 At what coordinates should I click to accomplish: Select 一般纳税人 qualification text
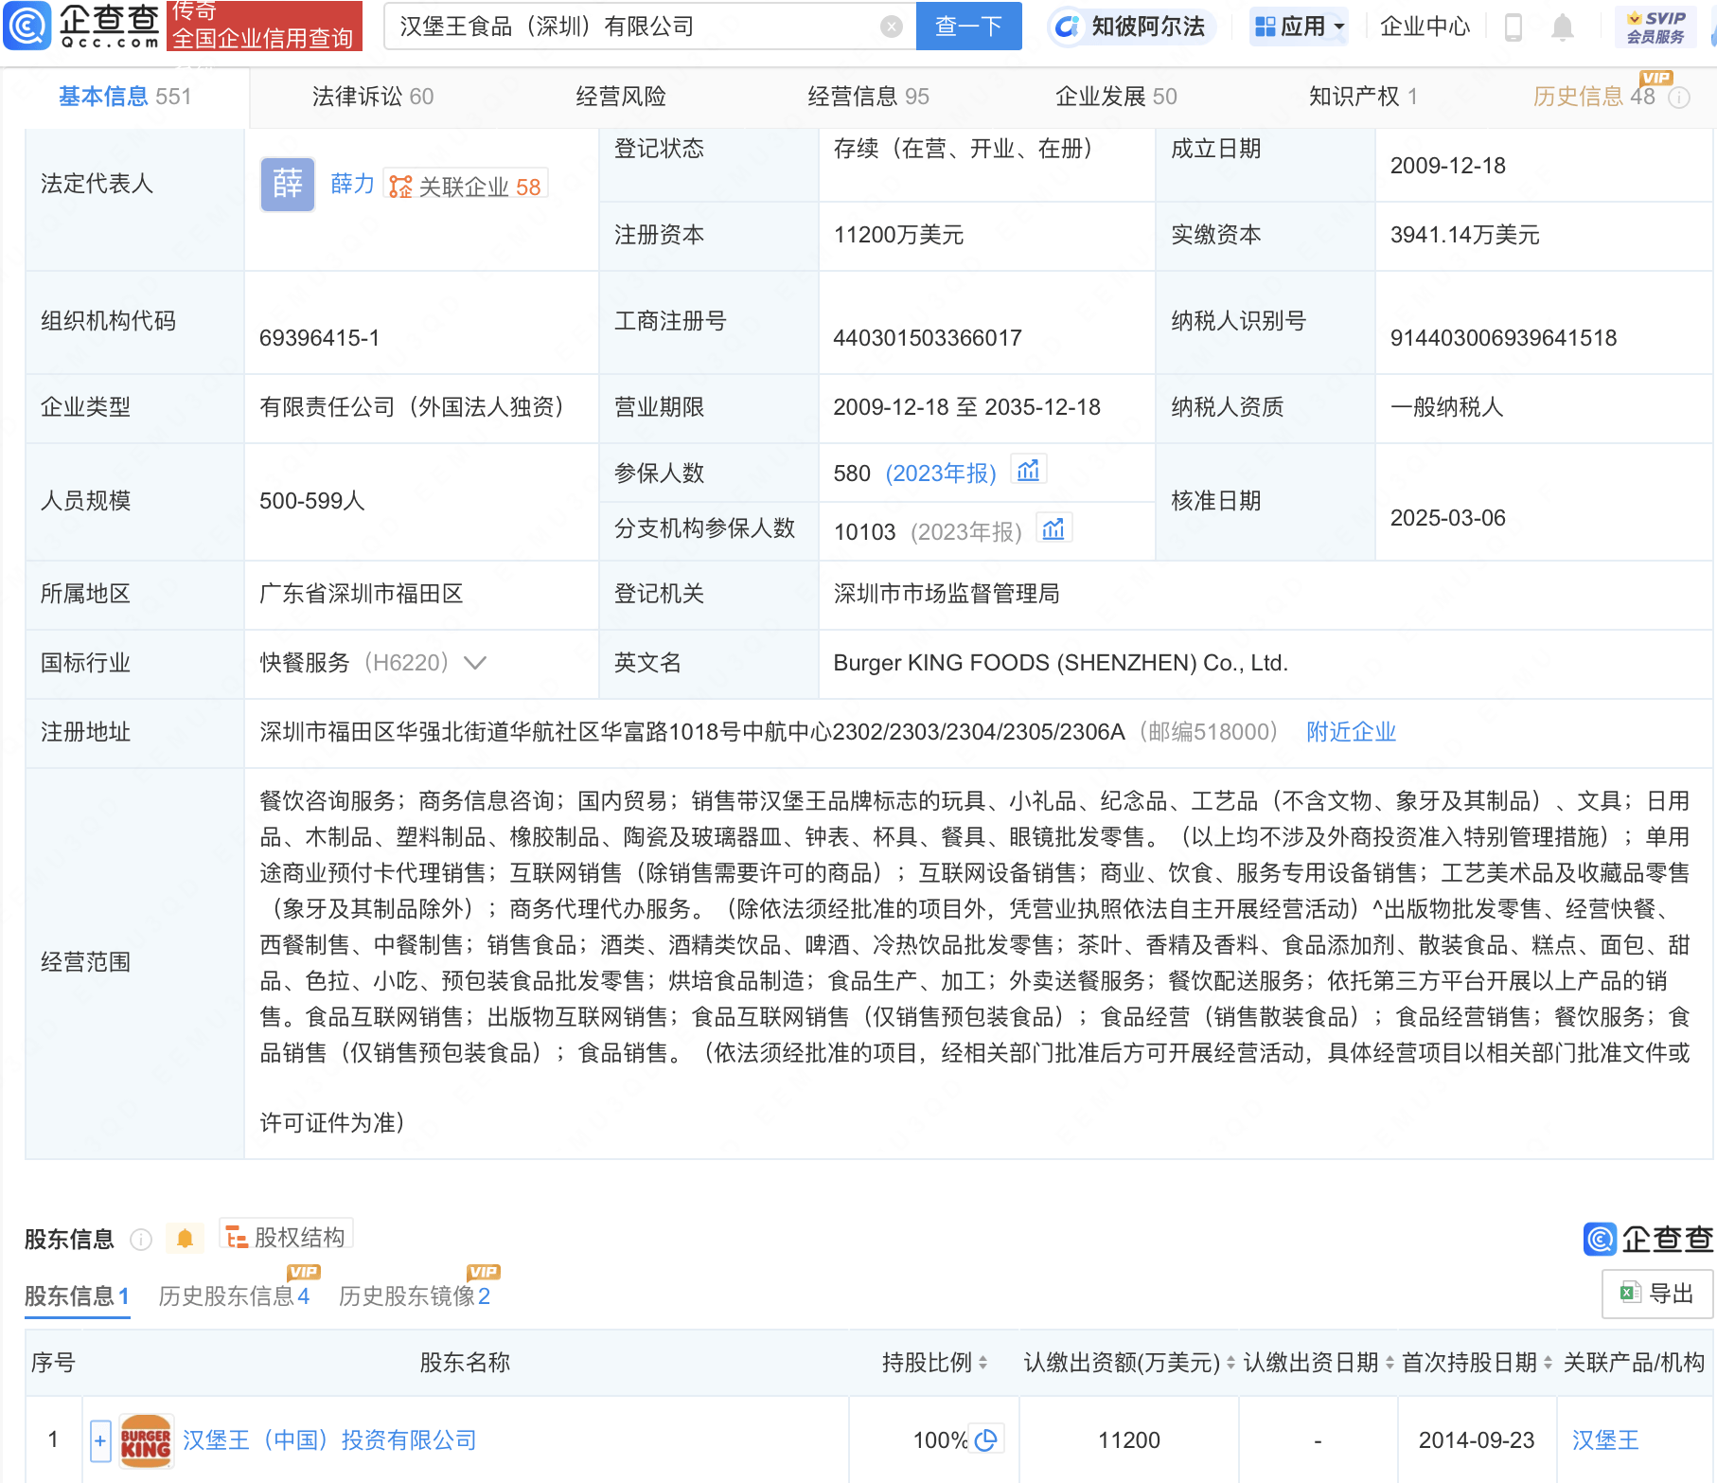[1446, 407]
